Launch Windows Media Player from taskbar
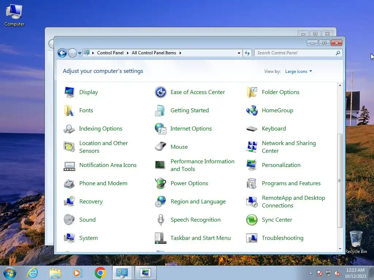The width and height of the screenshot is (374, 280). pyautogui.click(x=77, y=273)
